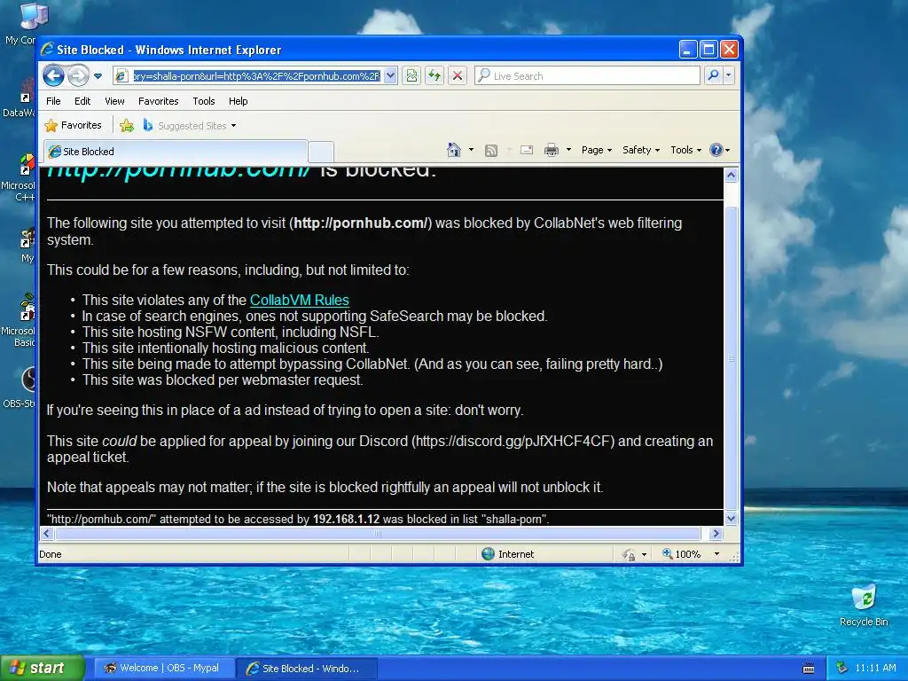The height and width of the screenshot is (681, 908).
Task: Click the on-screen keyboard tray icon
Action: point(809,669)
